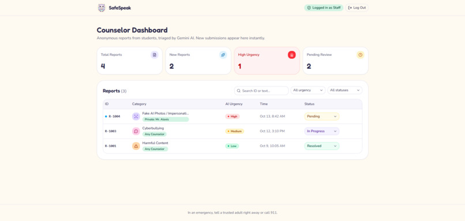
Task: Click the Fake AI Photos category icon
Action: pos(136,117)
